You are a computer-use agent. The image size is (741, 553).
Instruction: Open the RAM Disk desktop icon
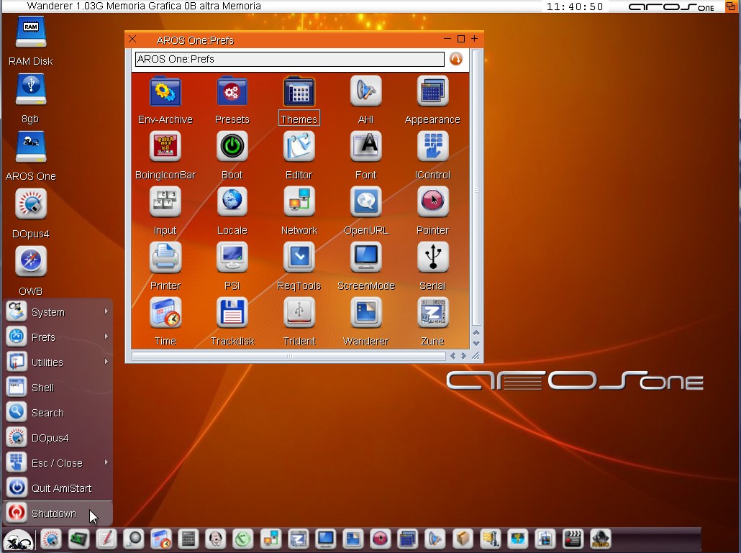(x=30, y=35)
